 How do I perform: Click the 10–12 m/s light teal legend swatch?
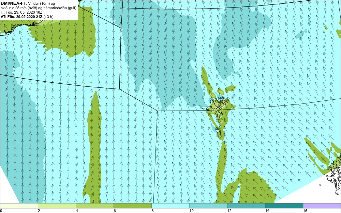(x=208, y=206)
